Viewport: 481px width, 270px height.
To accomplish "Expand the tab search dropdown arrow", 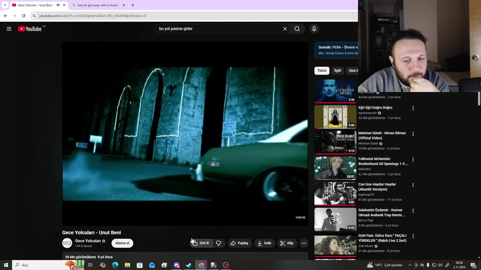I will point(5,5).
